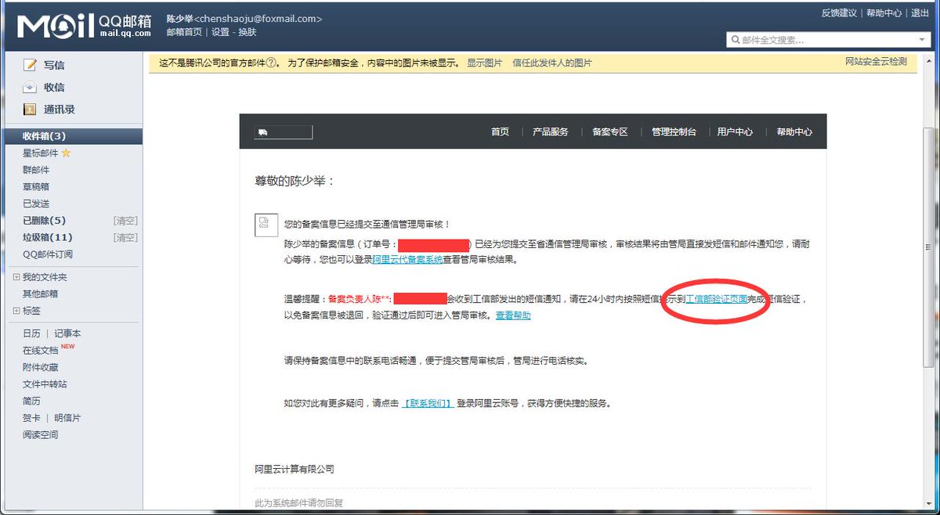Viewport: 940px width, 515px height.
Task: Click the 阿里云计算有限公司 signature text
Action: coord(295,470)
